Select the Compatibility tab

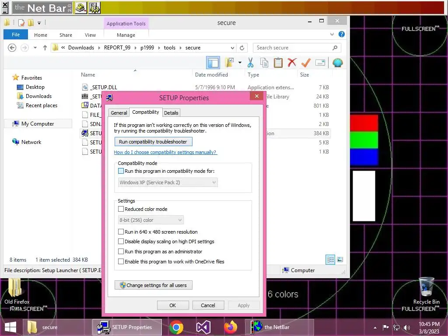[x=145, y=112]
